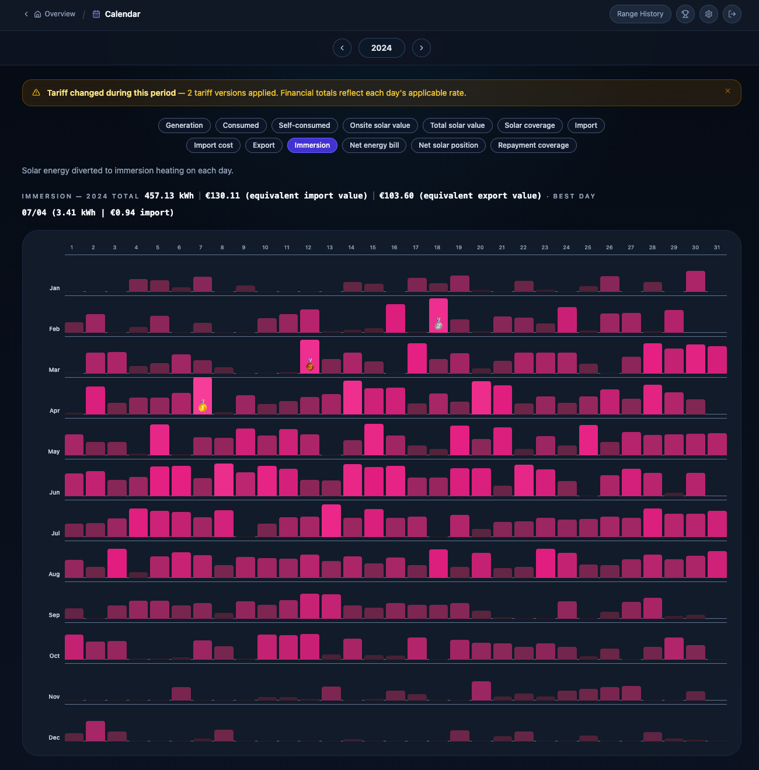Show Onsite solar value metric
This screenshot has height=770, width=759.
(380, 126)
